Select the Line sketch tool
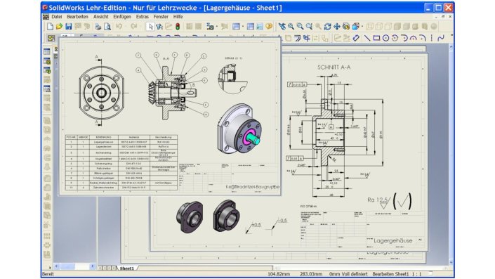This screenshot has height=279, width=495. [367, 38]
